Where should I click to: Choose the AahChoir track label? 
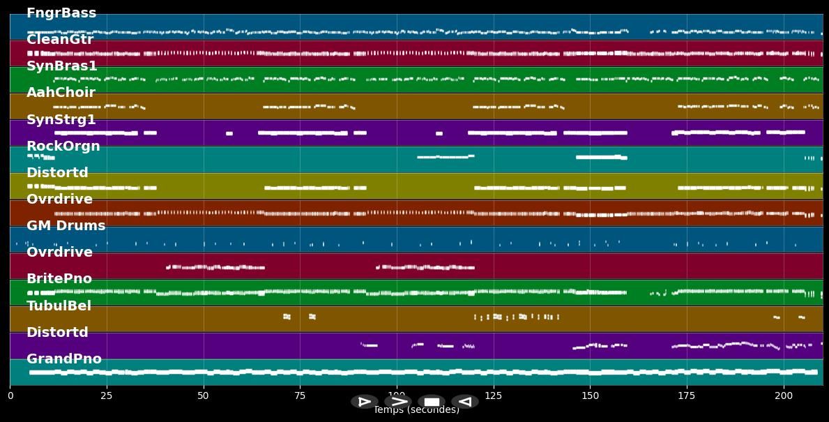point(61,93)
